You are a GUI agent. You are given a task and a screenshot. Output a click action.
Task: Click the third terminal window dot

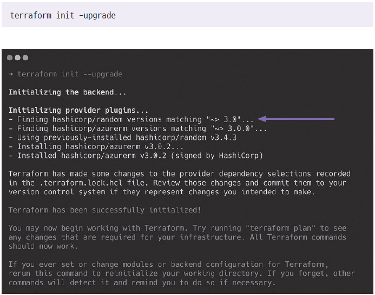[25, 57]
